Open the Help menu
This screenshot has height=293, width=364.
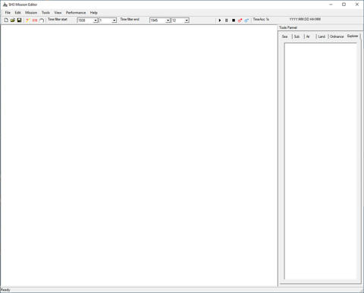pos(94,13)
